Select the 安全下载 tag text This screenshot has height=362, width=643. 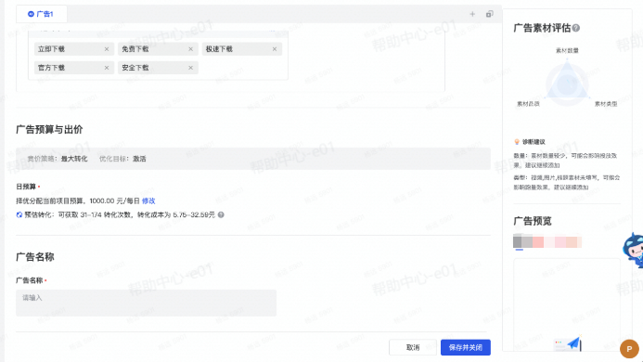pyautogui.click(x=135, y=68)
